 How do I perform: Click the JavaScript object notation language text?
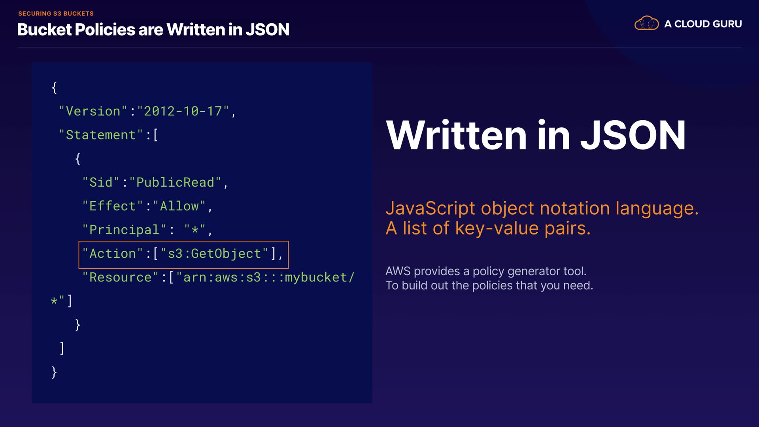point(542,208)
